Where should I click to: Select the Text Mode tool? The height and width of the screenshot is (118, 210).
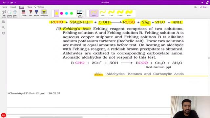coord(4,14)
